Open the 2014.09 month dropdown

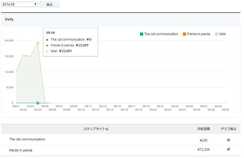(20, 4)
